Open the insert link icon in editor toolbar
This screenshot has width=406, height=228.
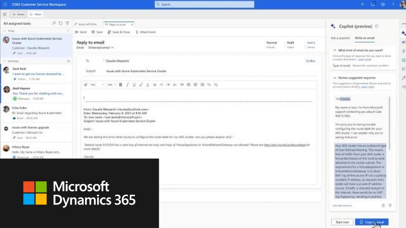pyautogui.click(x=208, y=85)
